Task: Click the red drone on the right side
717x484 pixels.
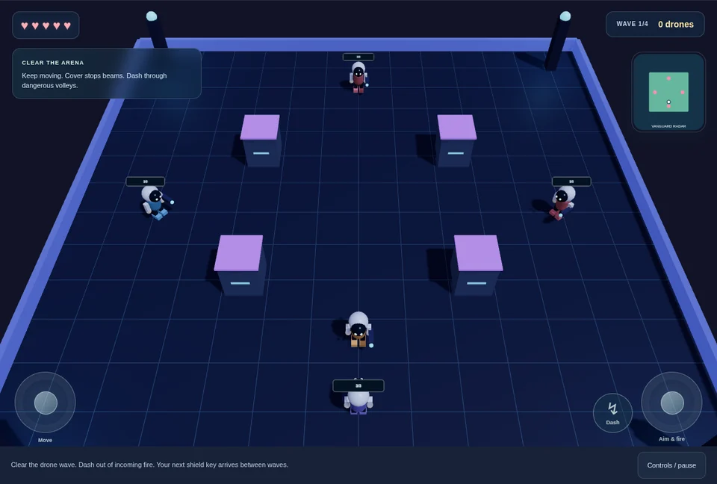Action: pos(562,203)
